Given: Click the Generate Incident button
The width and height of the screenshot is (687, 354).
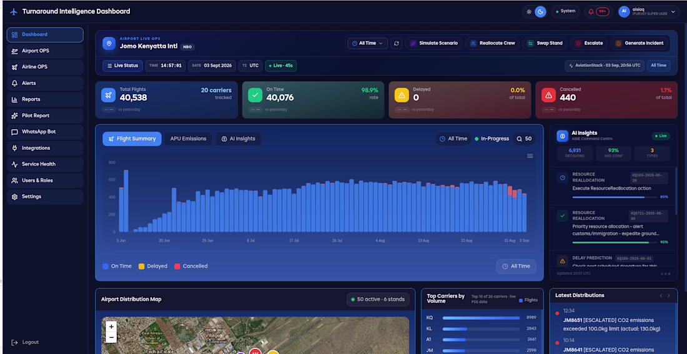Looking at the screenshot, I should (640, 43).
